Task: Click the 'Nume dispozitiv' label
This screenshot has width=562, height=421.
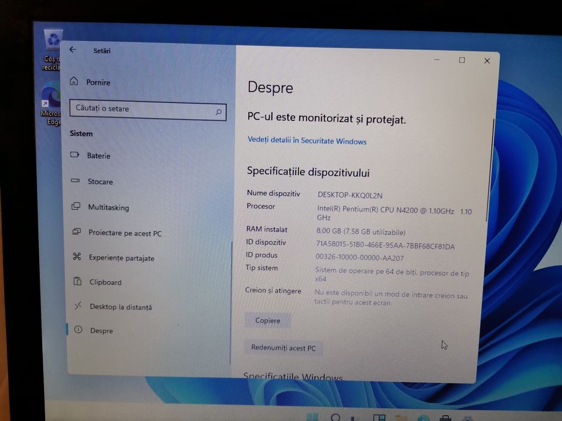Action: pyautogui.click(x=273, y=193)
